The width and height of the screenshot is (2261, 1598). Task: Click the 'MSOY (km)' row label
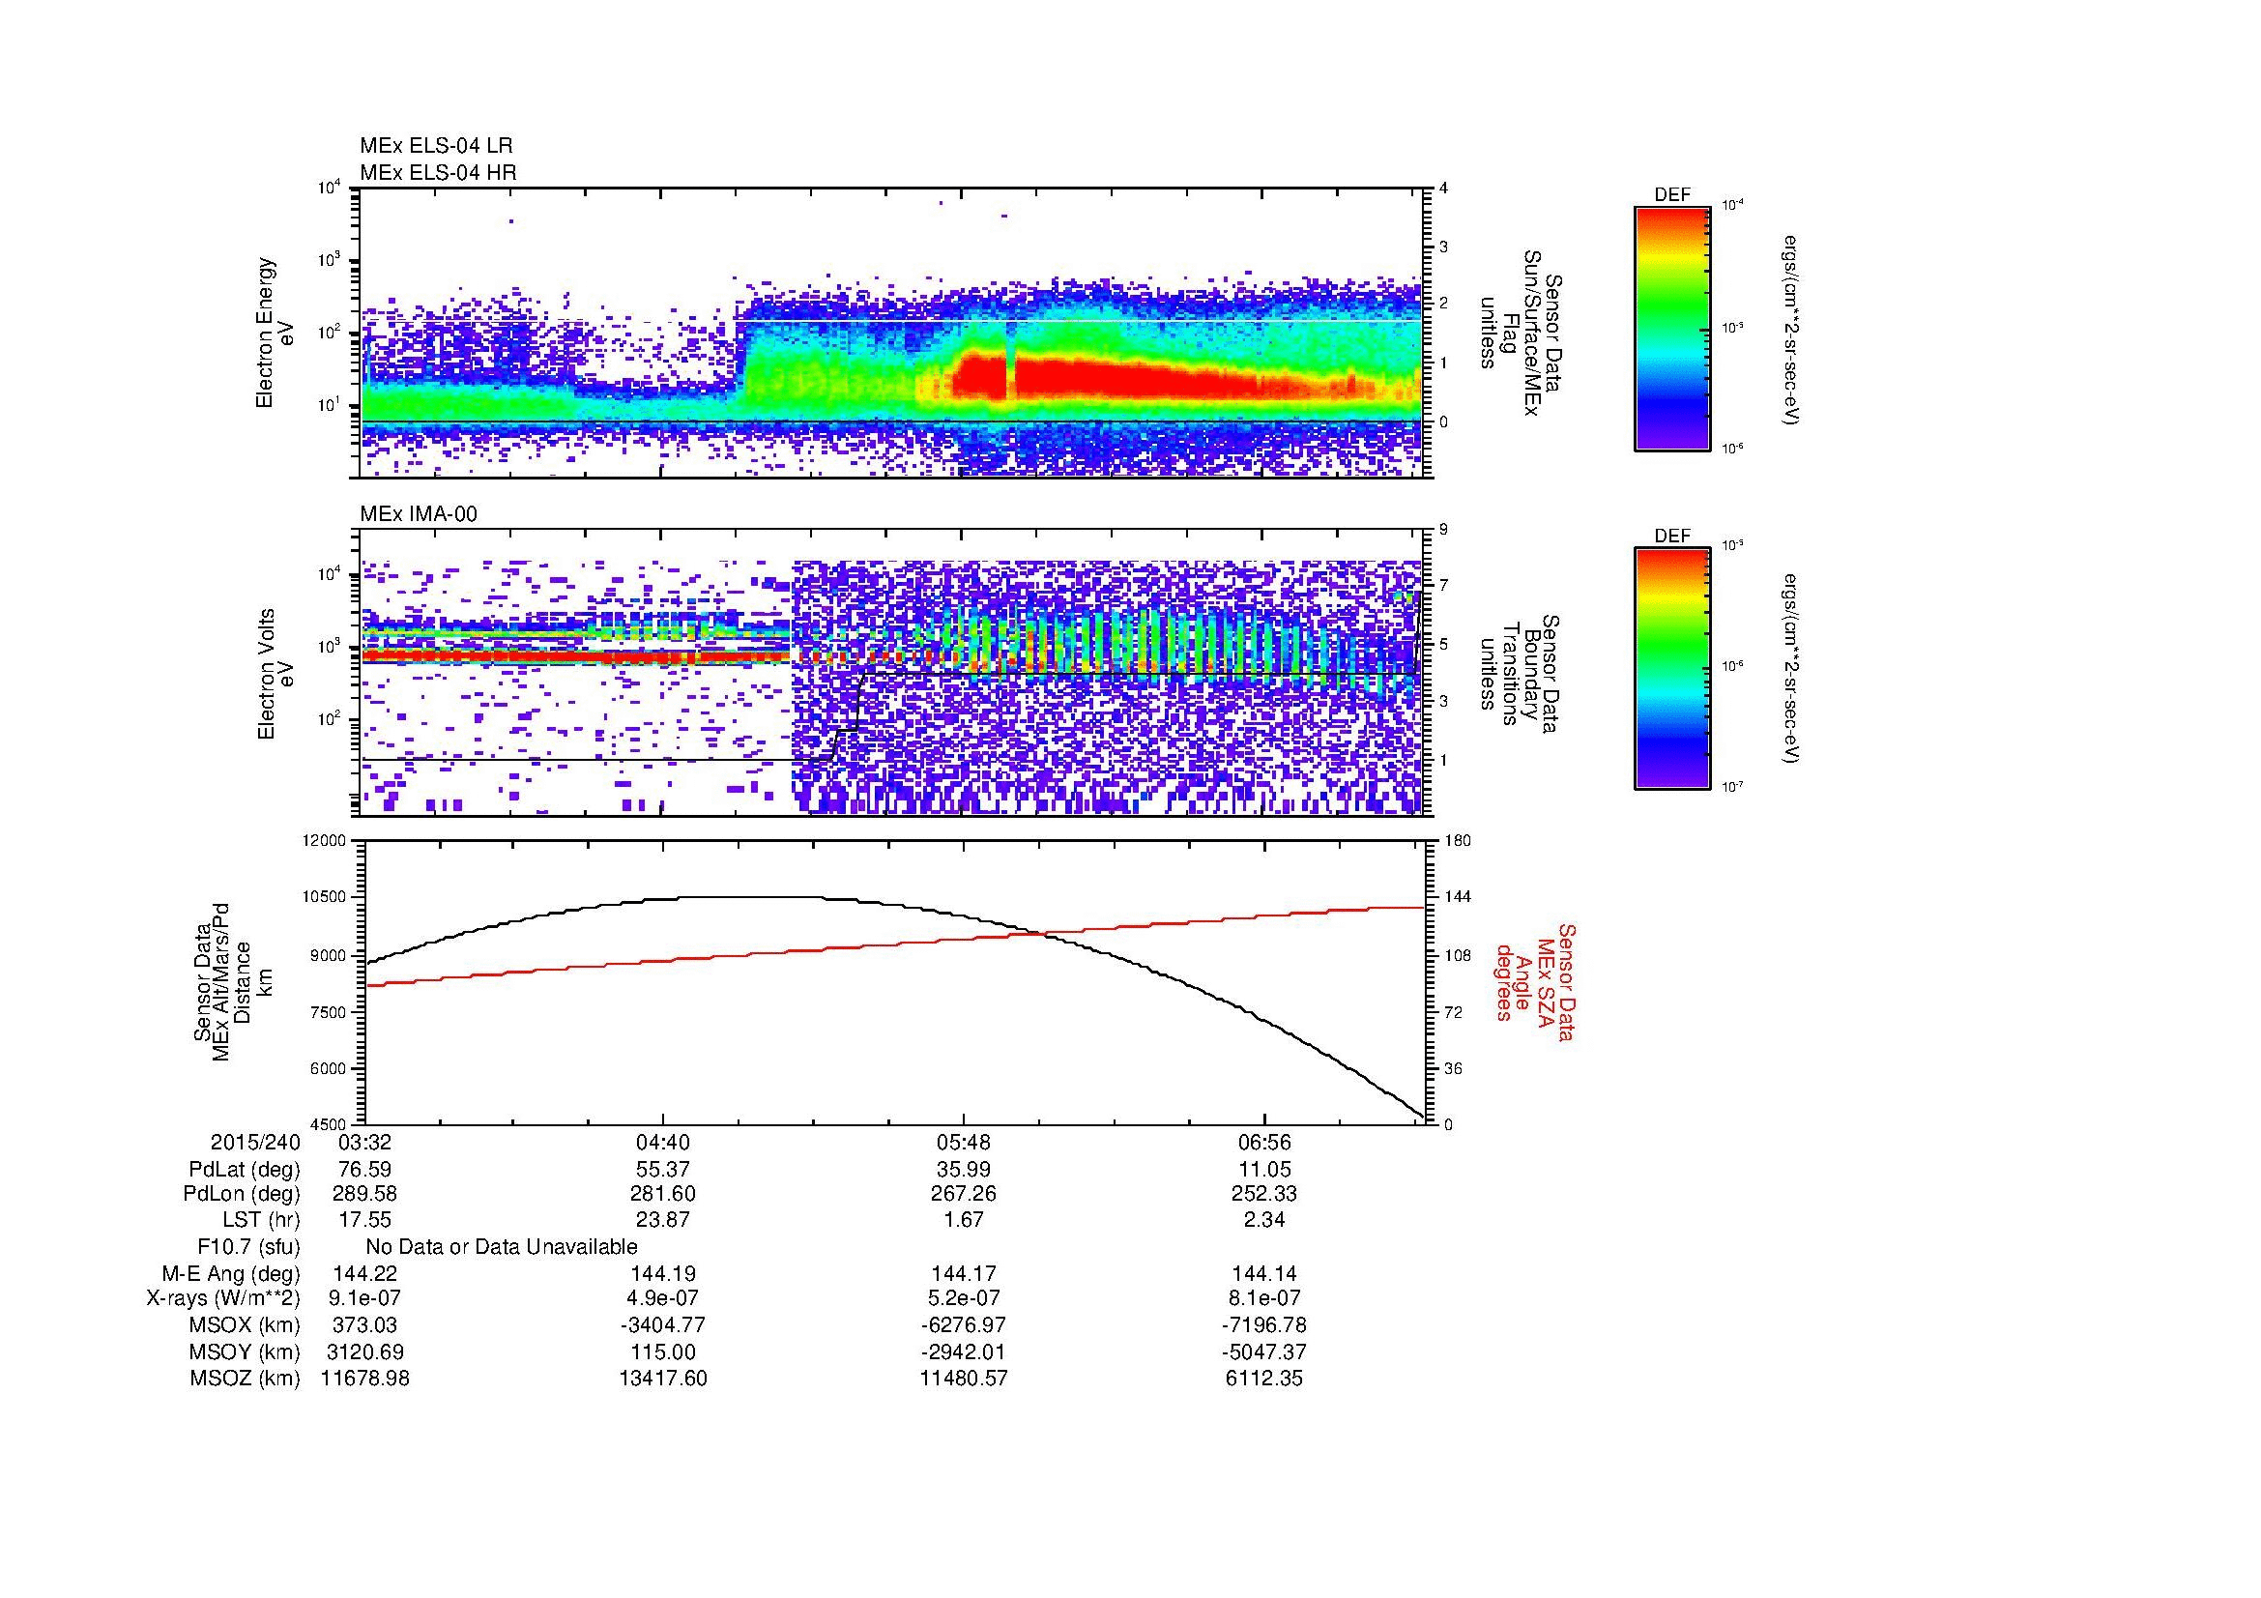[245, 1351]
